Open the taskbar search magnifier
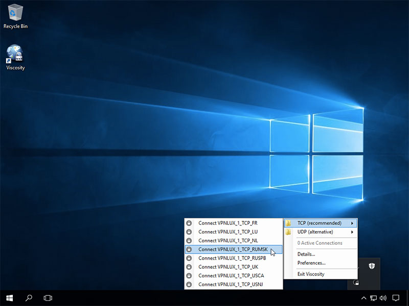The image size is (409, 306). pos(29,298)
